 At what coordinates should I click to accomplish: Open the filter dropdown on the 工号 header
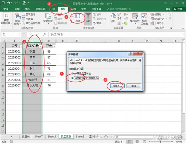tap(21, 46)
